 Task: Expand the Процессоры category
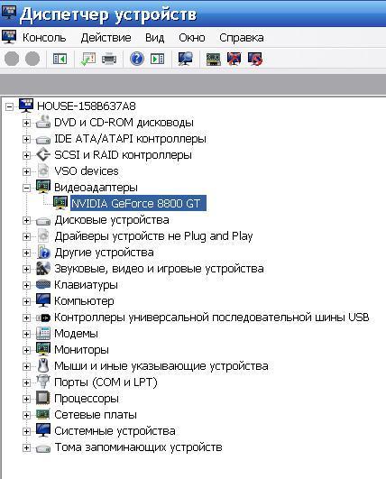26,399
